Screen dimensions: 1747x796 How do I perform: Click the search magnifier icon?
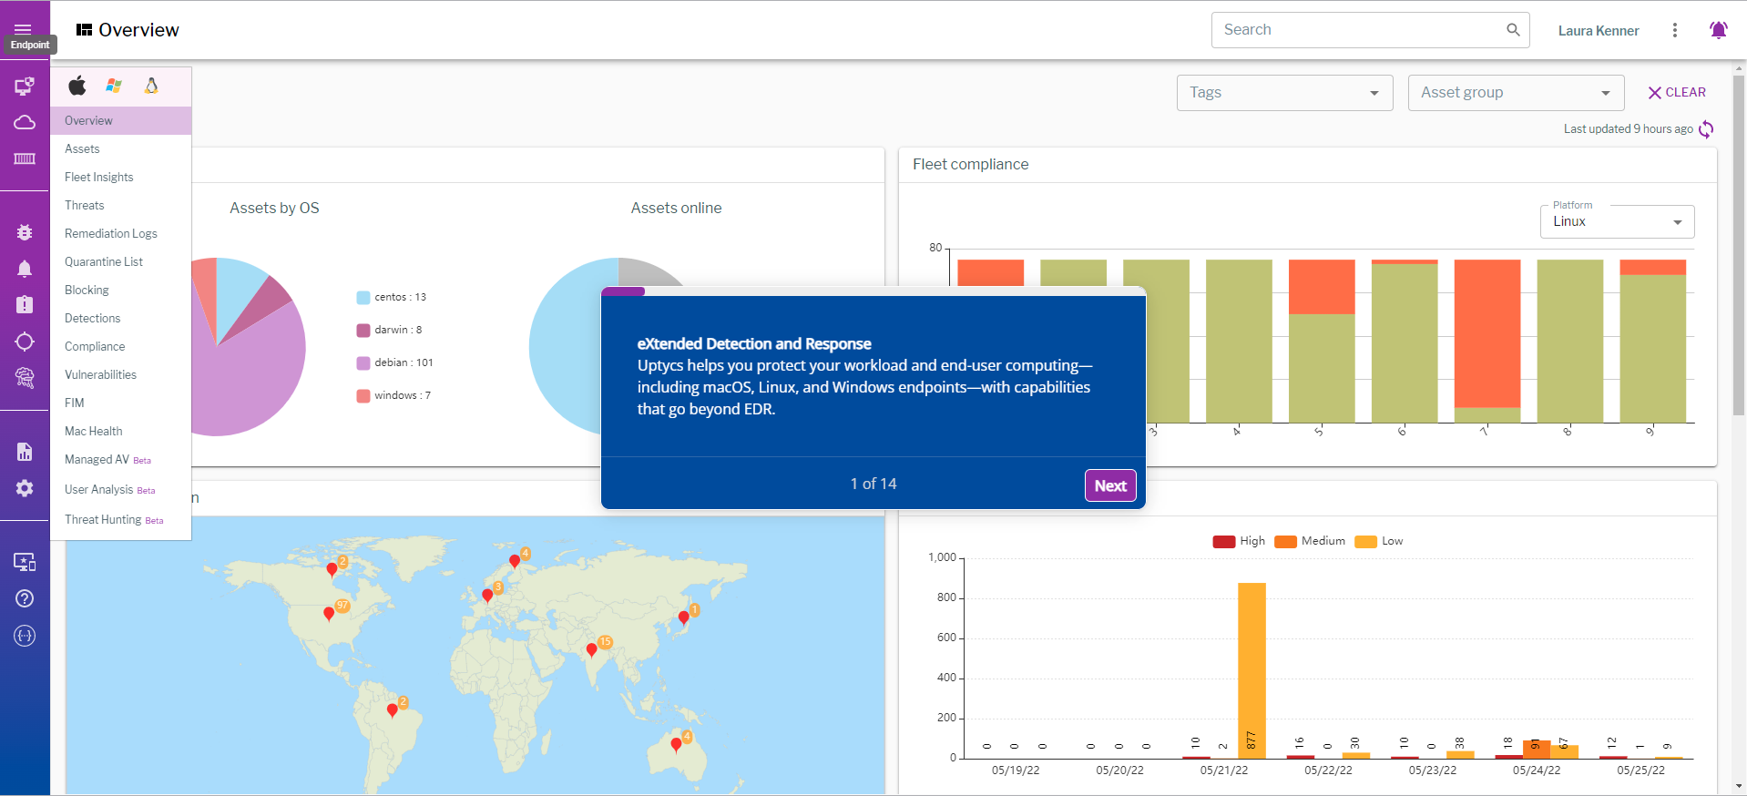(1513, 29)
